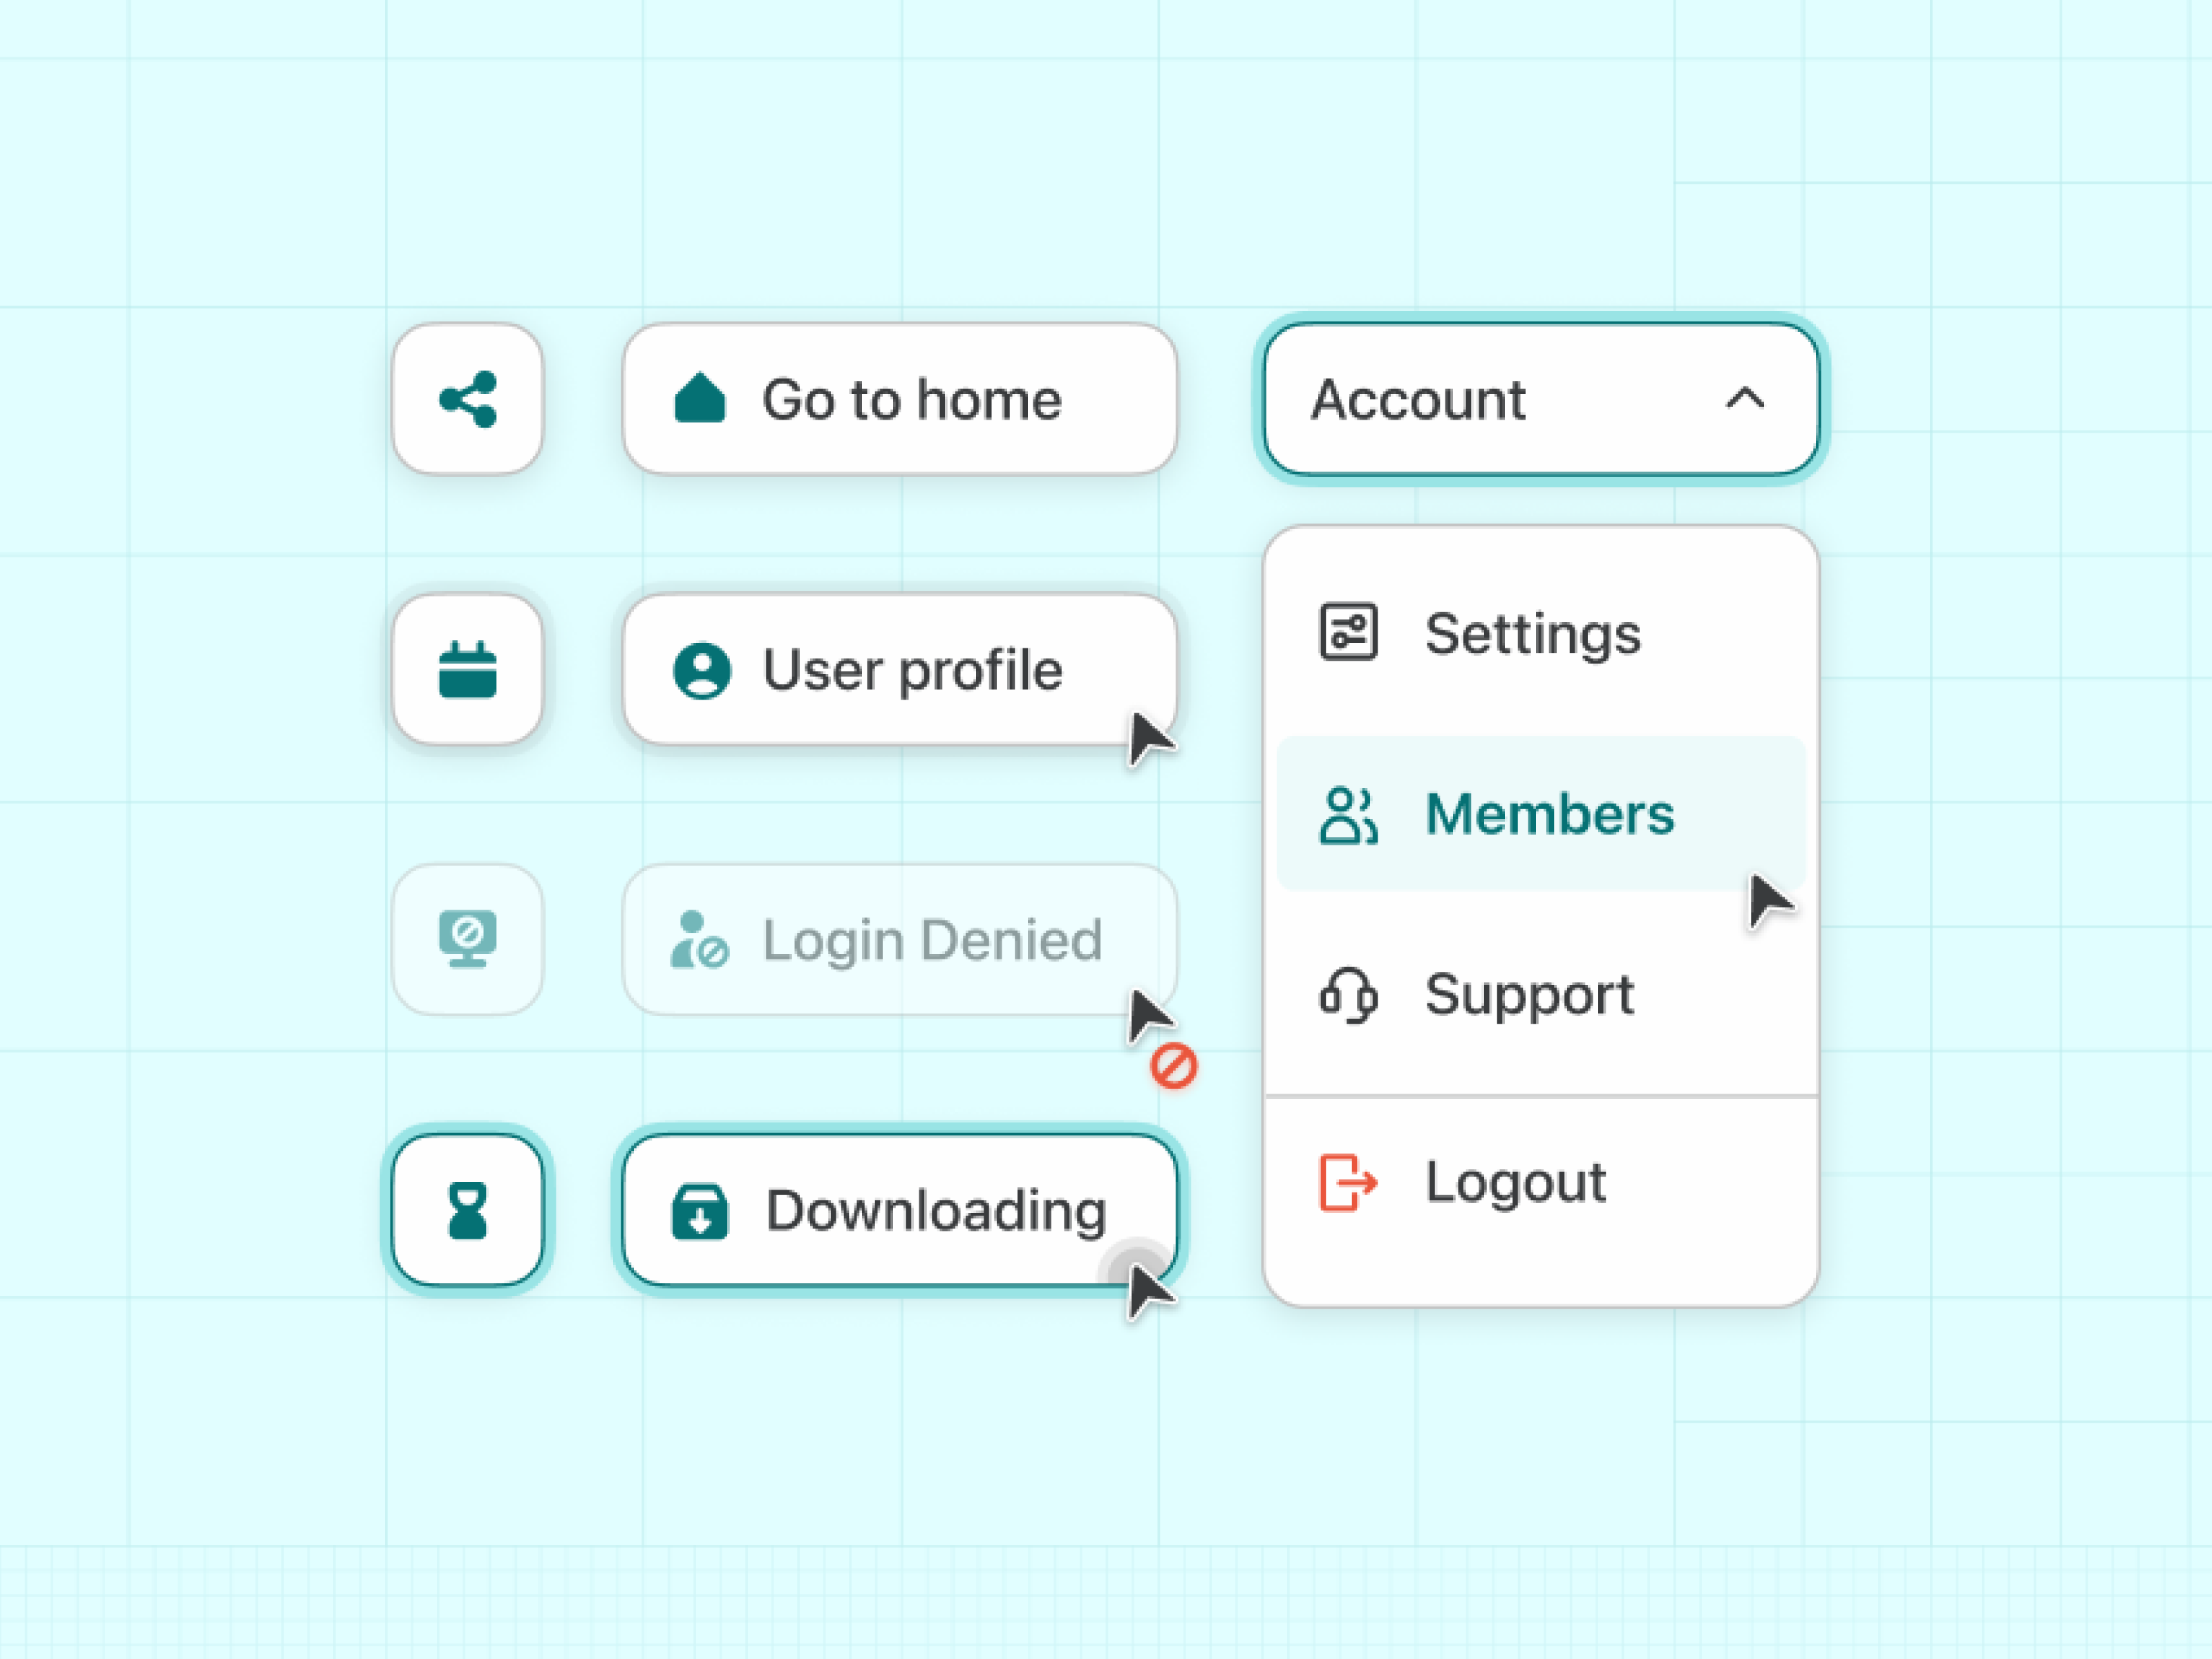Collapse the Account dropdown using chevron
The width and height of the screenshot is (2212, 1659).
coord(1745,399)
